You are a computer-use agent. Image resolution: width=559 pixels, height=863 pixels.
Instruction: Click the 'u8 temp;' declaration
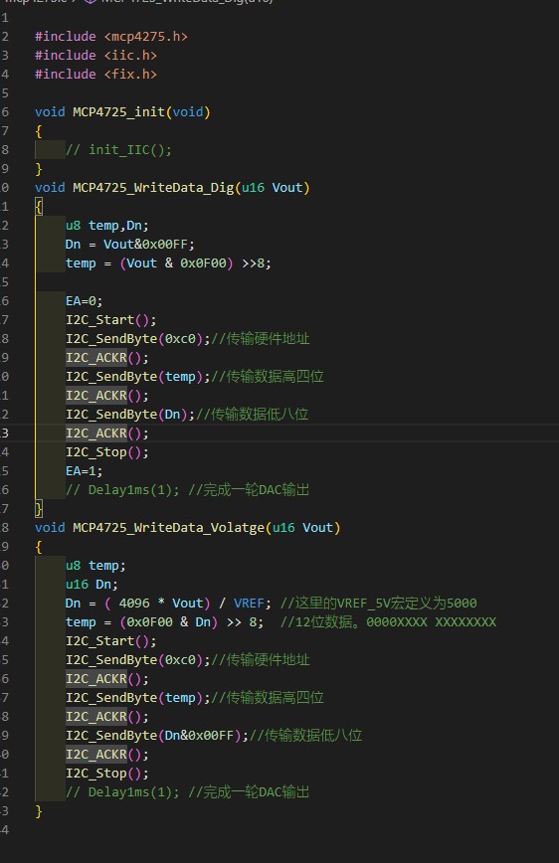(95, 566)
